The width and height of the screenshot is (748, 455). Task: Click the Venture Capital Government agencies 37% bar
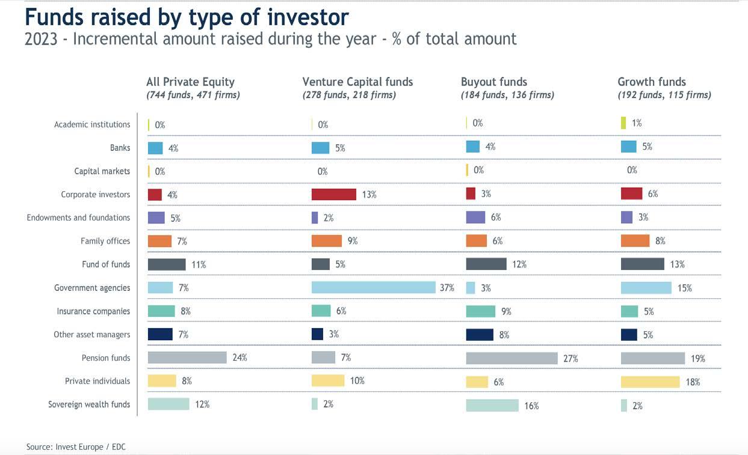click(373, 287)
